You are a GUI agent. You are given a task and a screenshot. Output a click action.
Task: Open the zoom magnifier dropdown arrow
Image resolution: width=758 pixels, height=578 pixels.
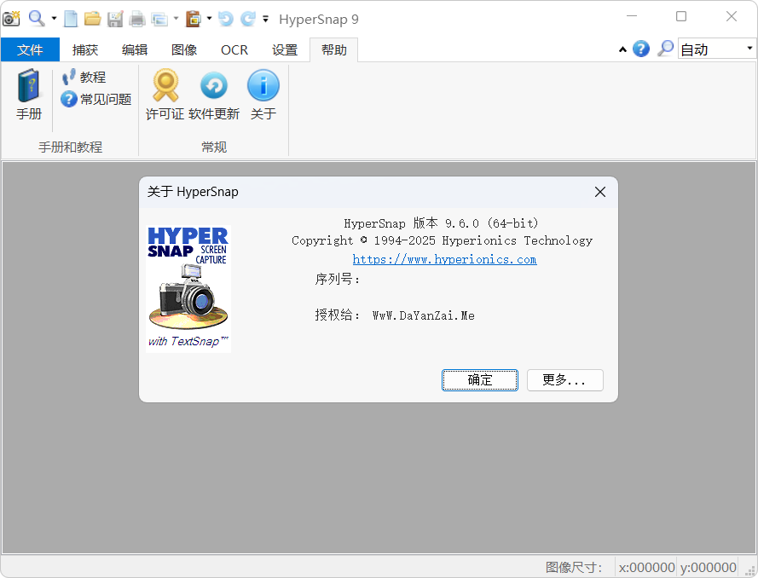(54, 19)
